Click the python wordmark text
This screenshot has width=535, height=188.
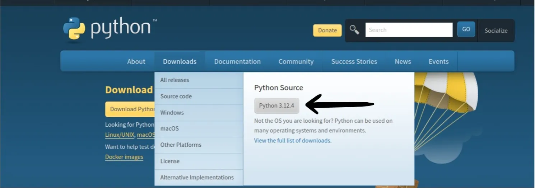pyautogui.click(x=121, y=29)
